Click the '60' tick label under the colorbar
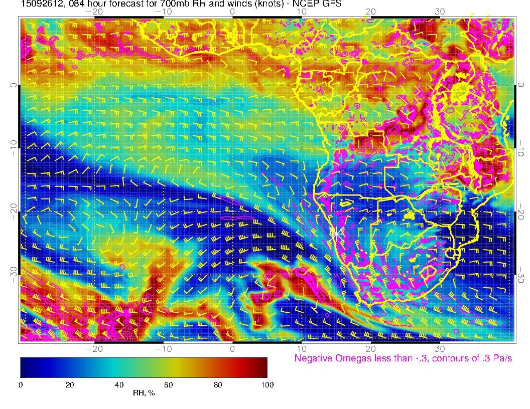530x409 pixels. (x=168, y=385)
